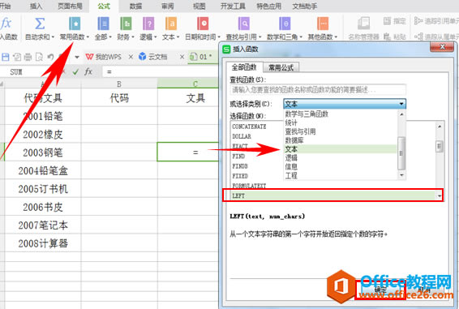Switch to the 审阅 ribbon tab
The height and width of the screenshot is (309, 459).
coord(167,6)
